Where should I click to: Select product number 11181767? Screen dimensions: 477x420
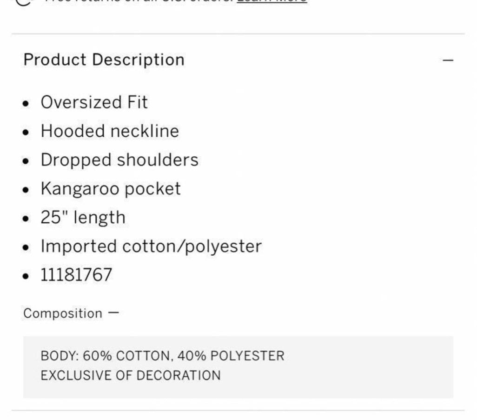pos(76,275)
